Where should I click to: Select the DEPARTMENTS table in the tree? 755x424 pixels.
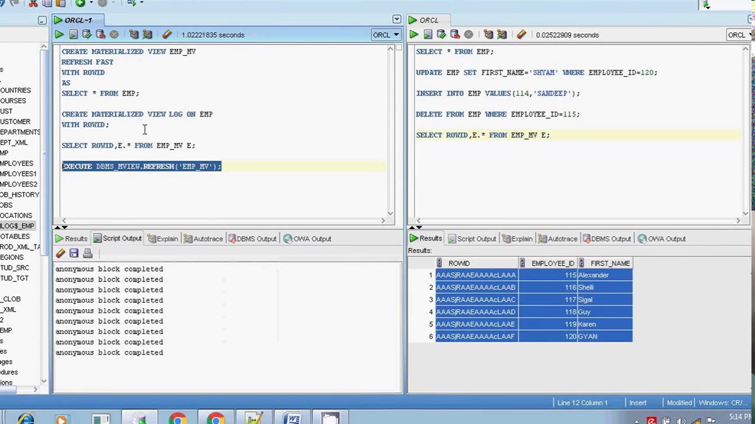pos(20,132)
